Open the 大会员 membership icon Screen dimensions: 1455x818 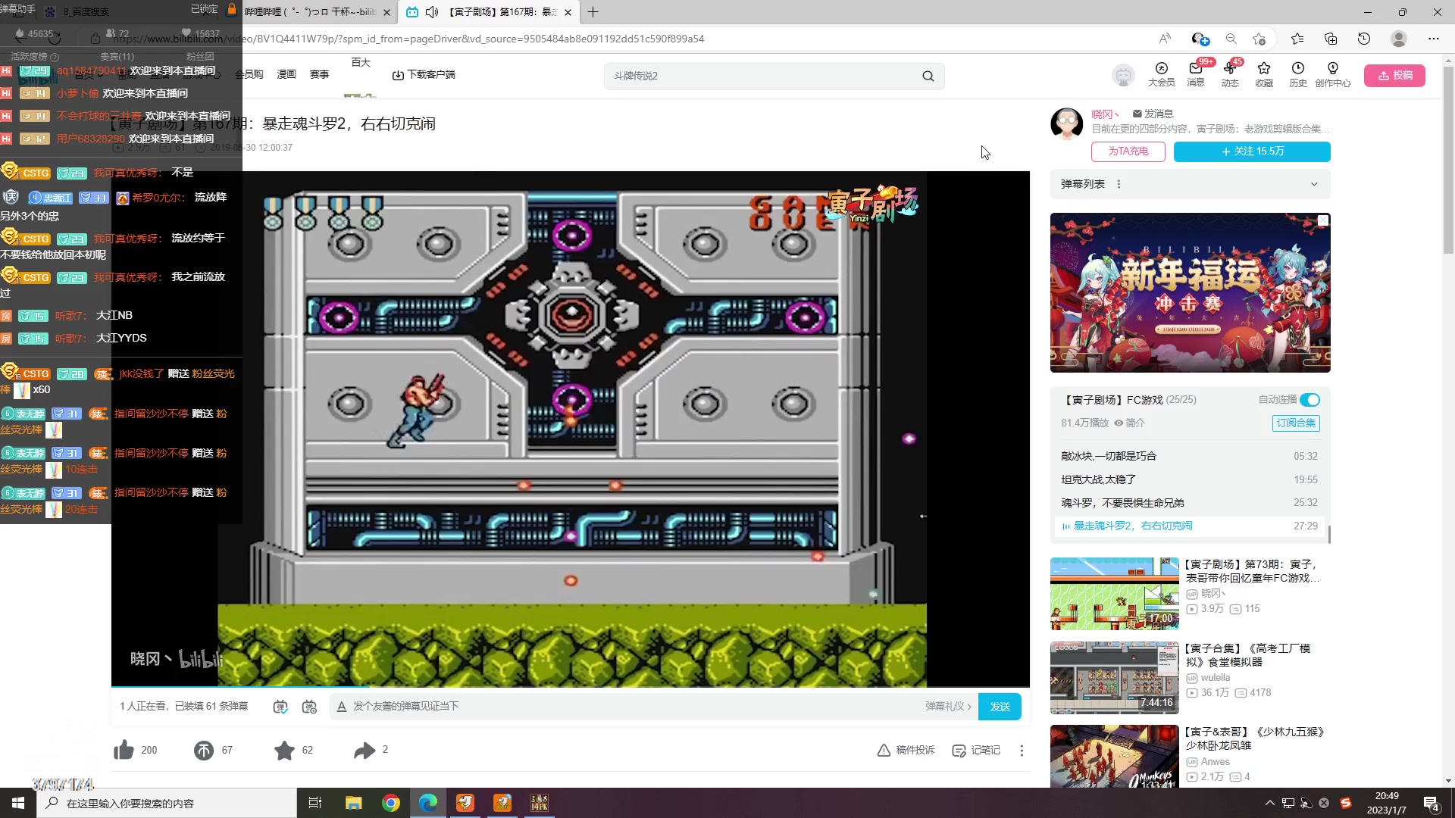click(x=1161, y=74)
